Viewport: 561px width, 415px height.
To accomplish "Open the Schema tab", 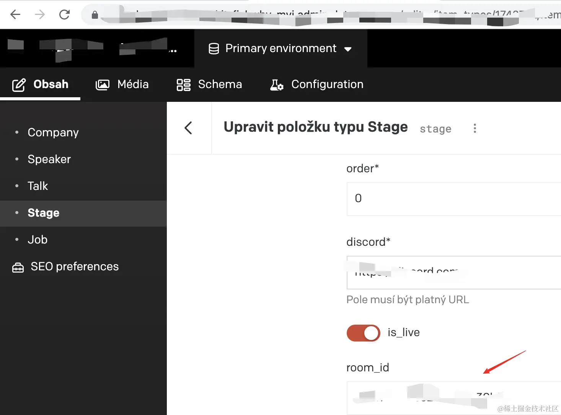I will coord(209,84).
